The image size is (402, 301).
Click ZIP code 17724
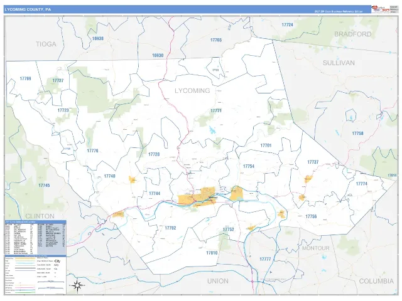[x=288, y=25]
